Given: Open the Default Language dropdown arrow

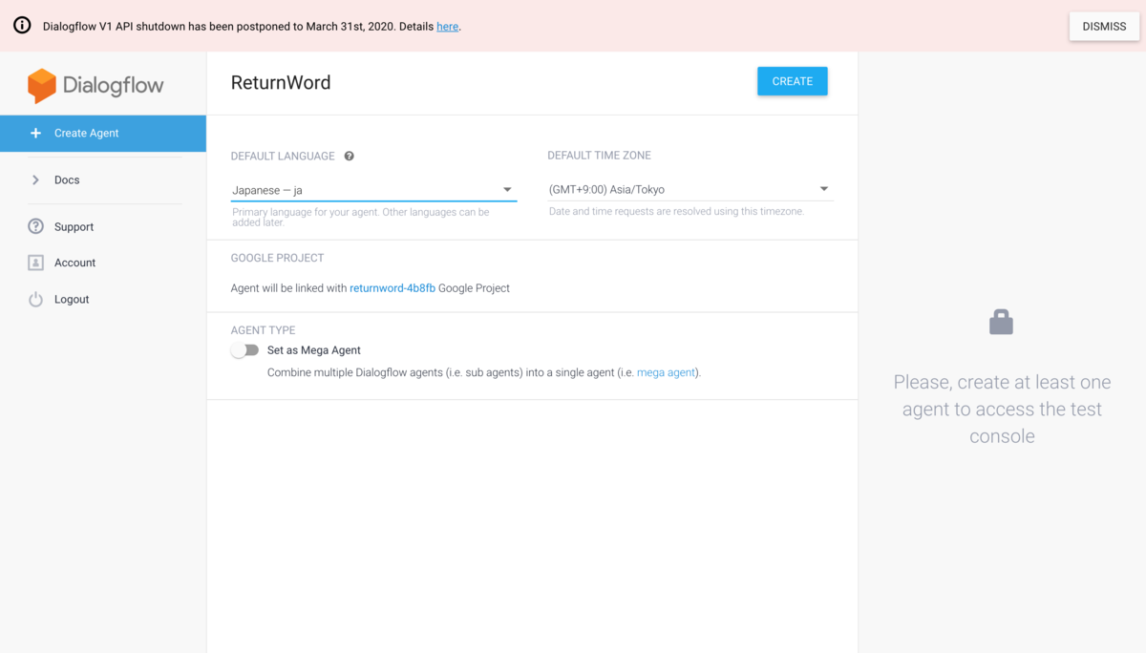Looking at the screenshot, I should coord(507,190).
